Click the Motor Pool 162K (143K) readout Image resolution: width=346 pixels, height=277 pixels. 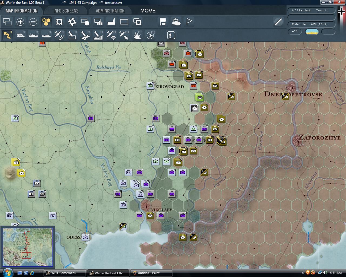(x=311, y=24)
